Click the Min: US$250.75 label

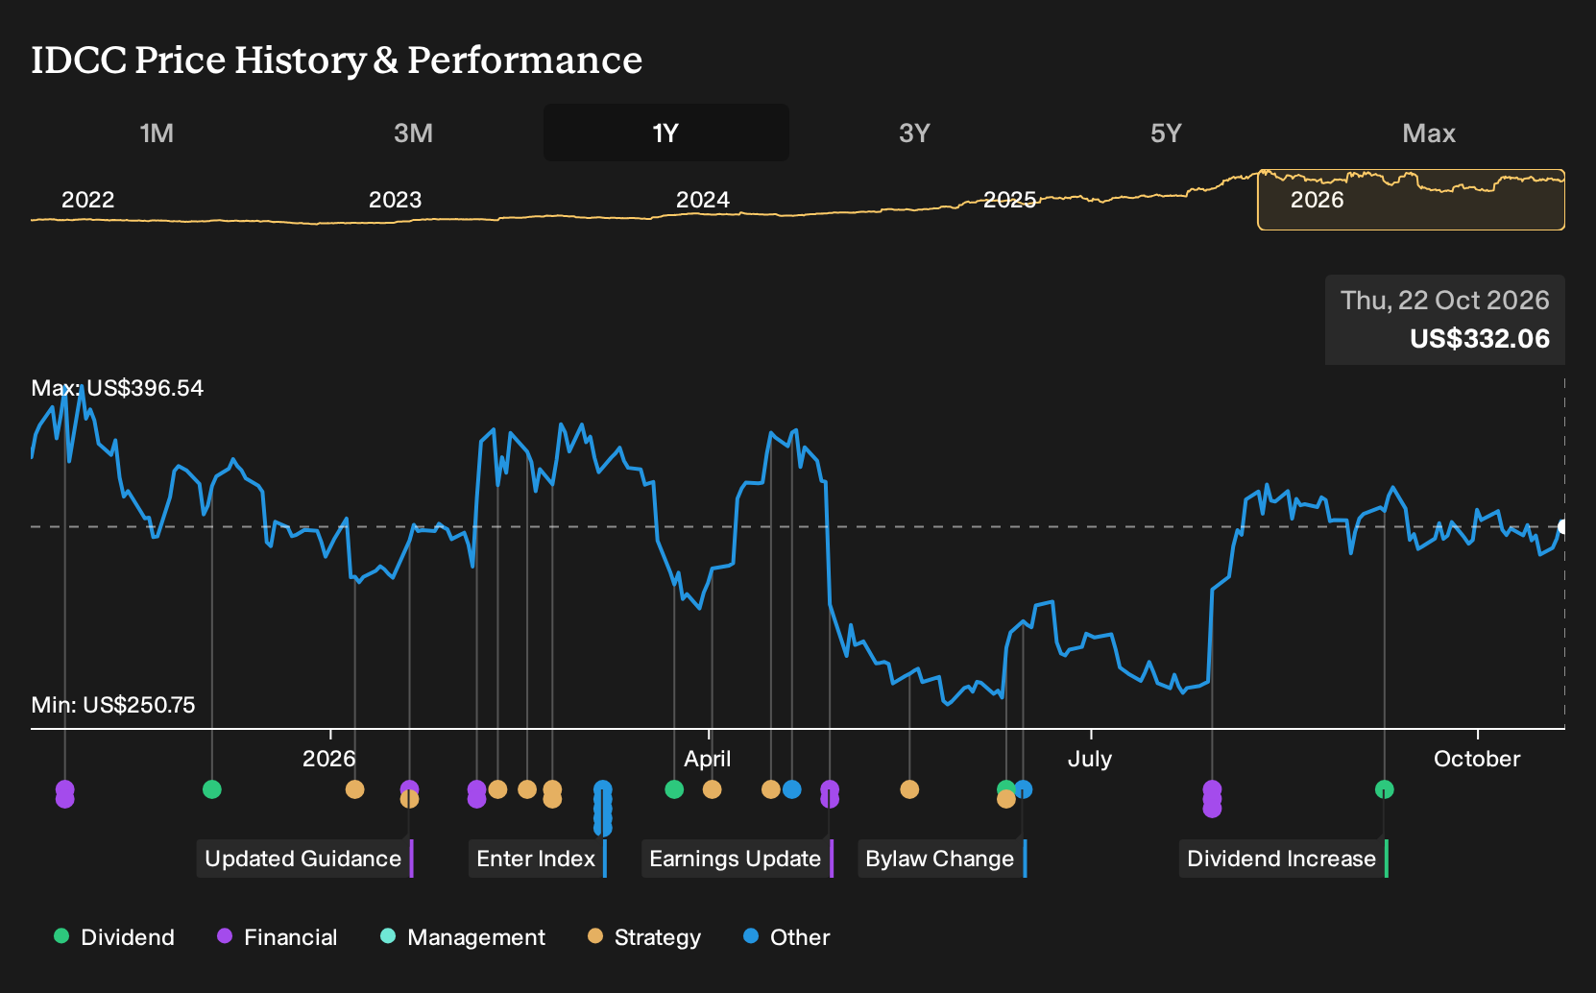(113, 705)
